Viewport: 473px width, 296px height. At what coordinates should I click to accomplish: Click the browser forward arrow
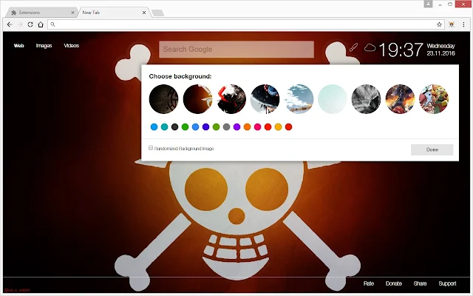coord(20,24)
